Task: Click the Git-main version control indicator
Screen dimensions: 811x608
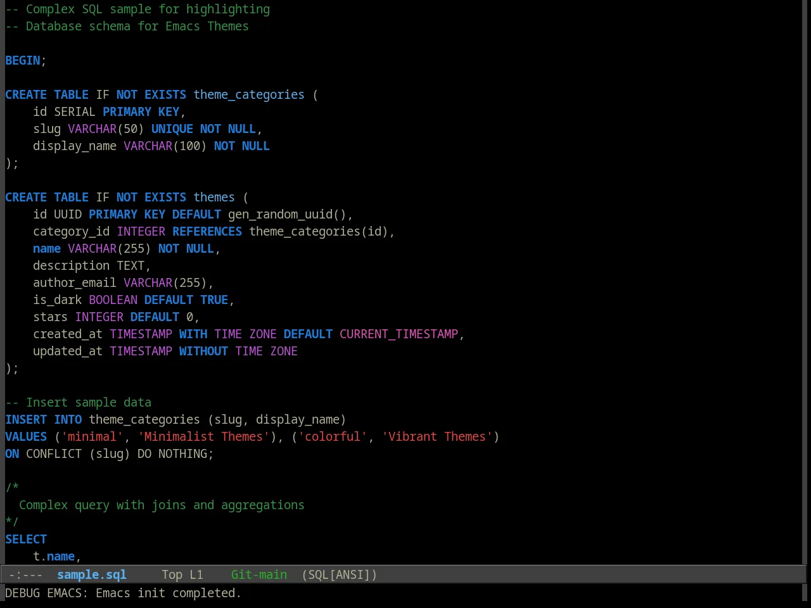Action: pos(259,574)
